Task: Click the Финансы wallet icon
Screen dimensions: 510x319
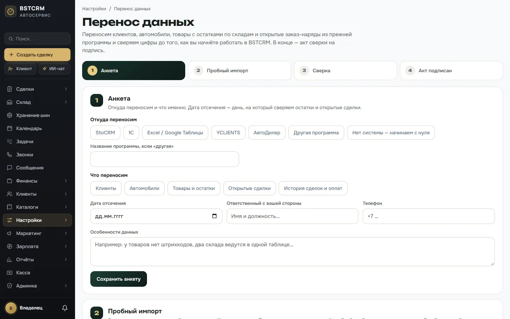Action: coord(10,181)
